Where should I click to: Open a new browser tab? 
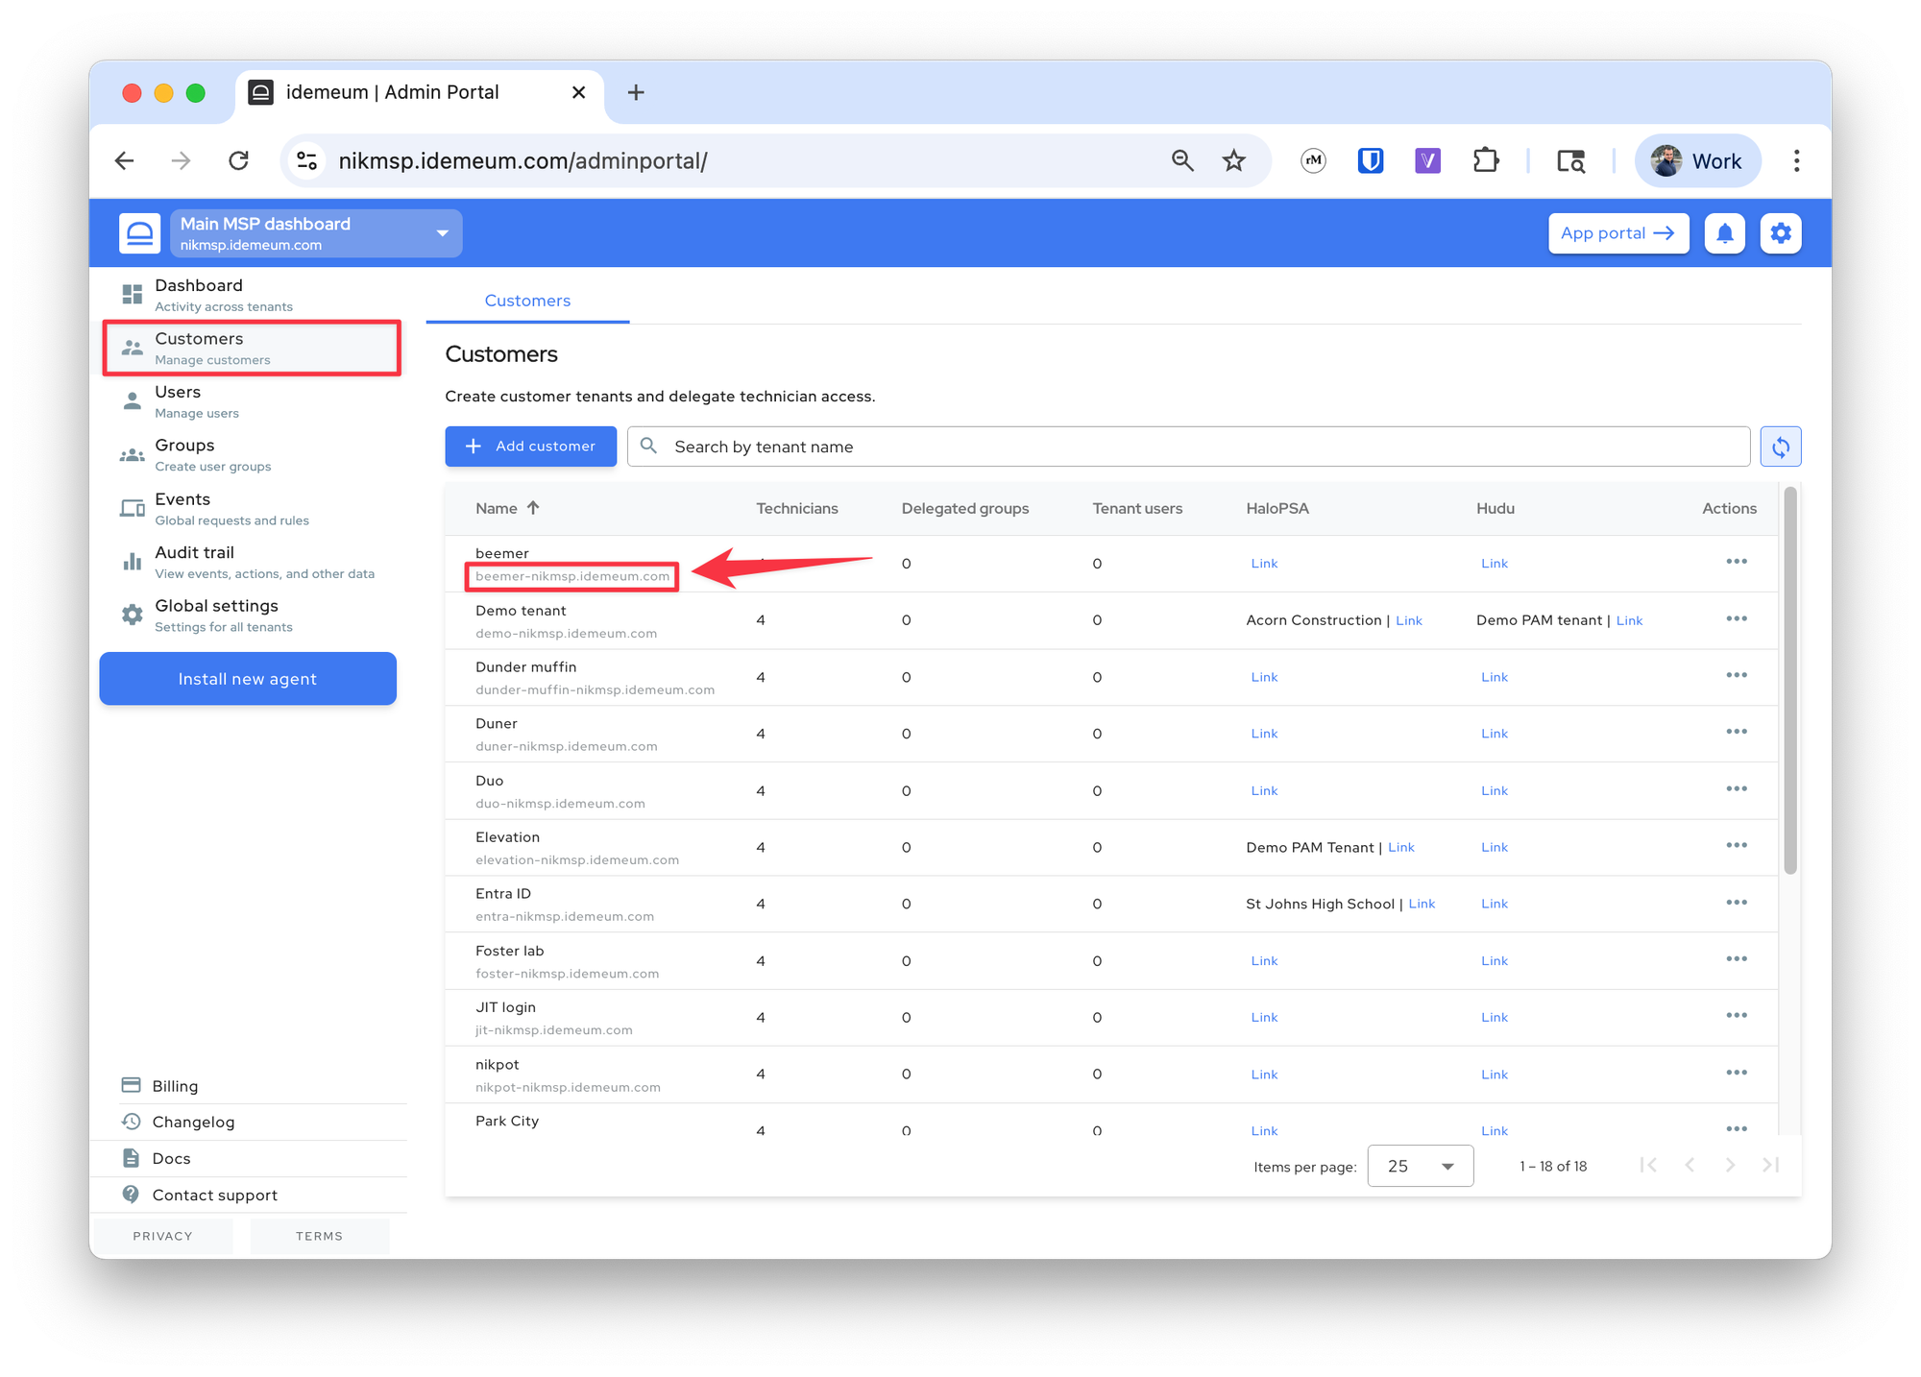635,92
